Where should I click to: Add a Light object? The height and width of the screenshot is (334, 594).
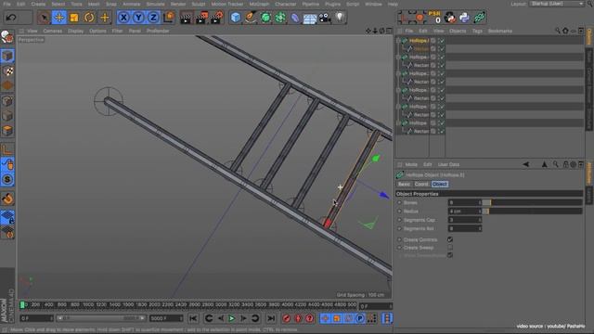pyautogui.click(x=340, y=17)
